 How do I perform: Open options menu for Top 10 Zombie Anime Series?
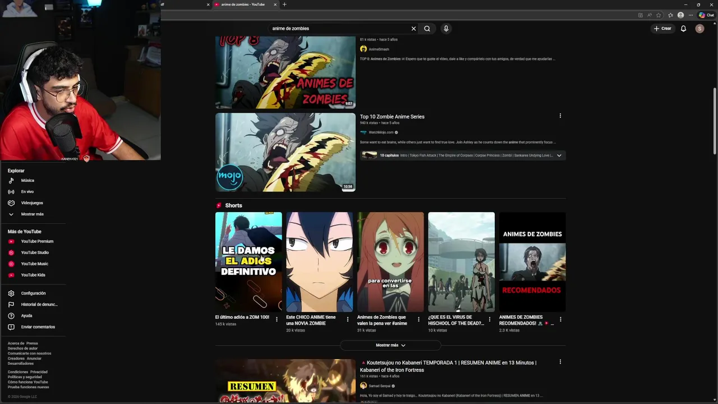[x=560, y=116]
